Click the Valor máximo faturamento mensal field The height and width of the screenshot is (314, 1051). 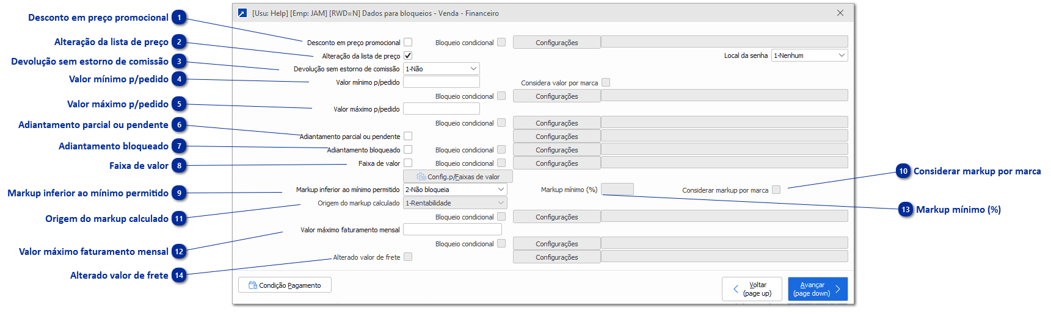point(453,229)
